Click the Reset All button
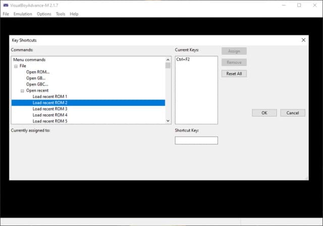Image resolution: width=323 pixels, height=226 pixels. tap(234, 74)
